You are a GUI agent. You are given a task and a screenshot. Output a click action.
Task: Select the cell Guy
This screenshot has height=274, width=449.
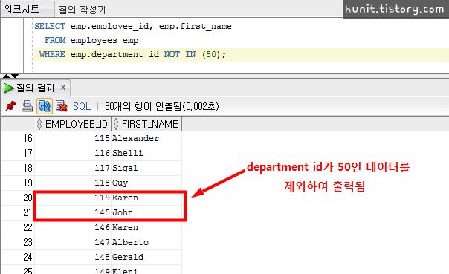point(146,183)
